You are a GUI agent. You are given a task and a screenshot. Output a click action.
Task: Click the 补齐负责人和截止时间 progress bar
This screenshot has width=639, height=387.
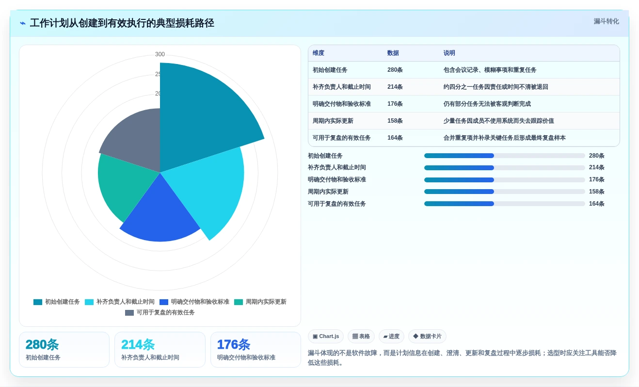pos(505,168)
